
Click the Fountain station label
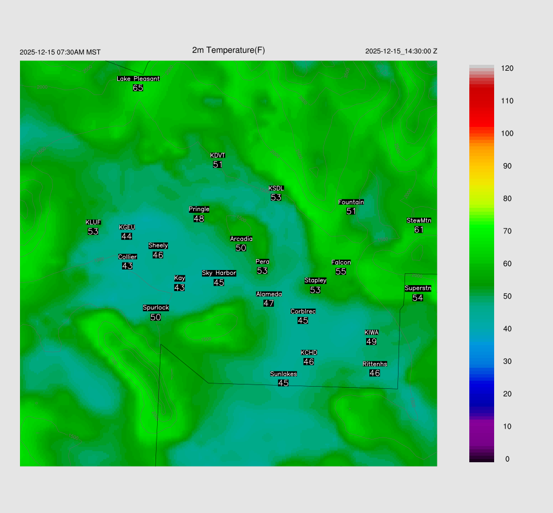[351, 202]
